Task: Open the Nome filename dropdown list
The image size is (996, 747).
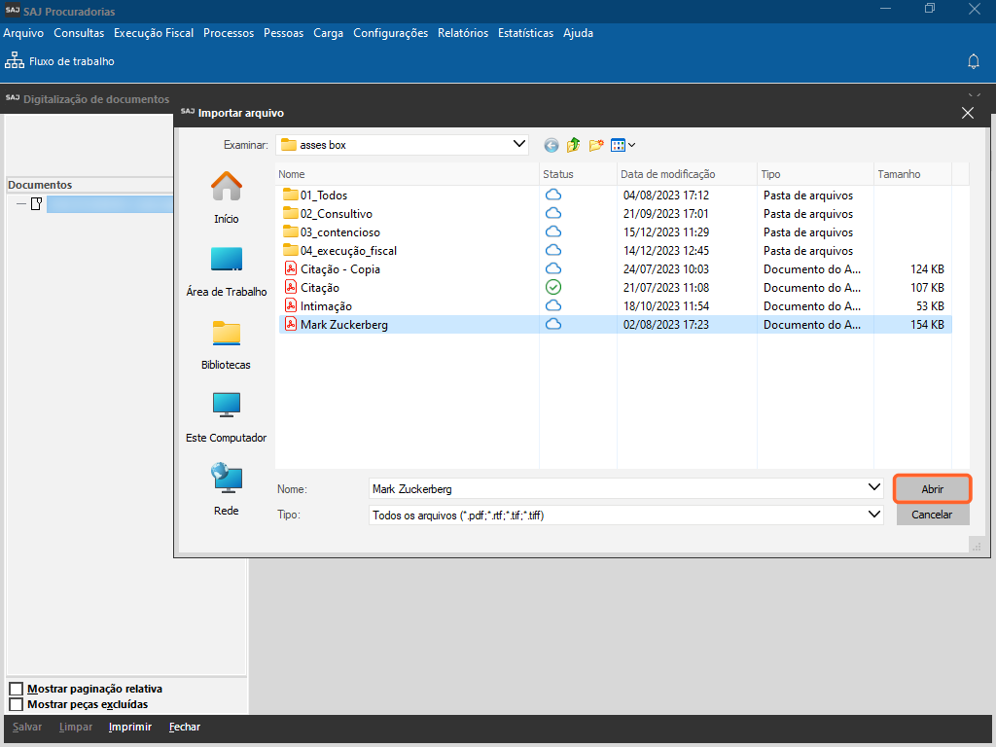Action: click(x=873, y=488)
